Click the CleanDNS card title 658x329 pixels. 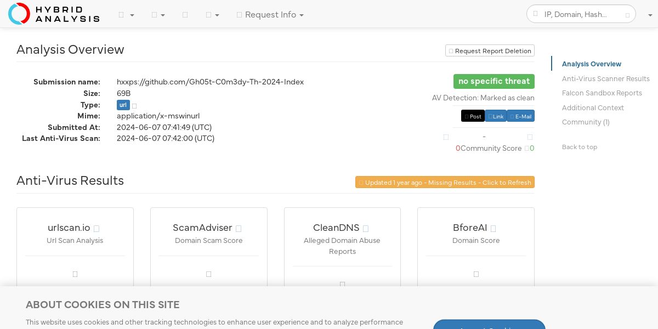pos(336,228)
